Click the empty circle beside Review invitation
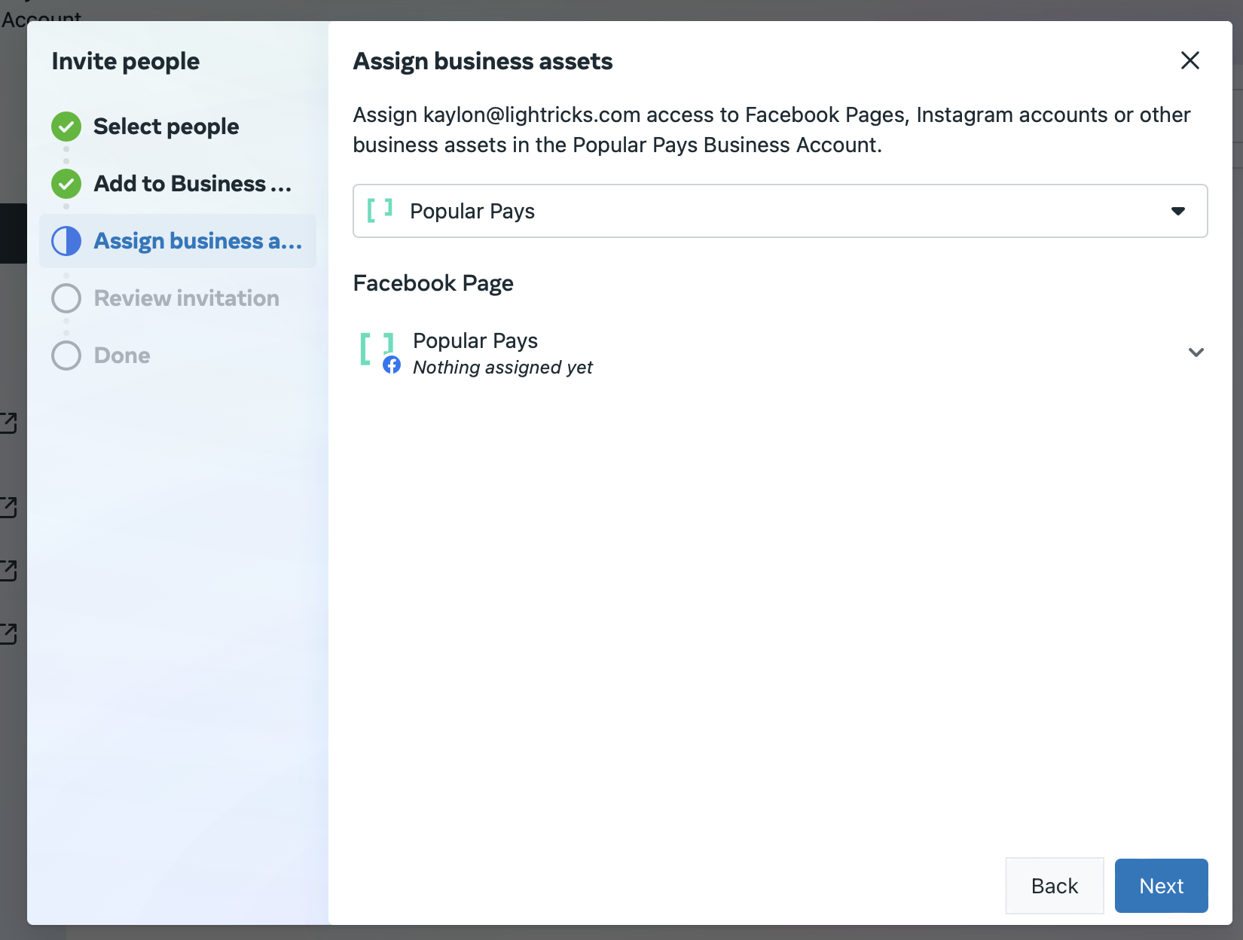The height and width of the screenshot is (940, 1243). point(66,298)
